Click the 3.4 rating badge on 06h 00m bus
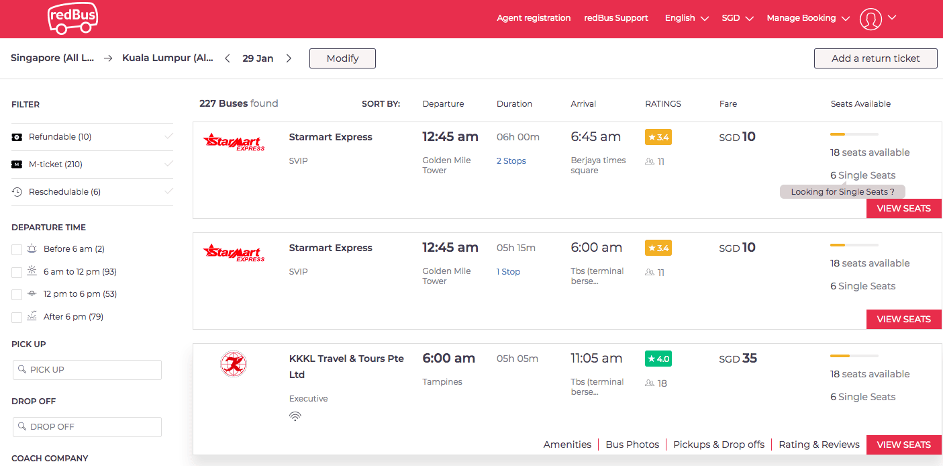943x466 pixels. point(658,137)
